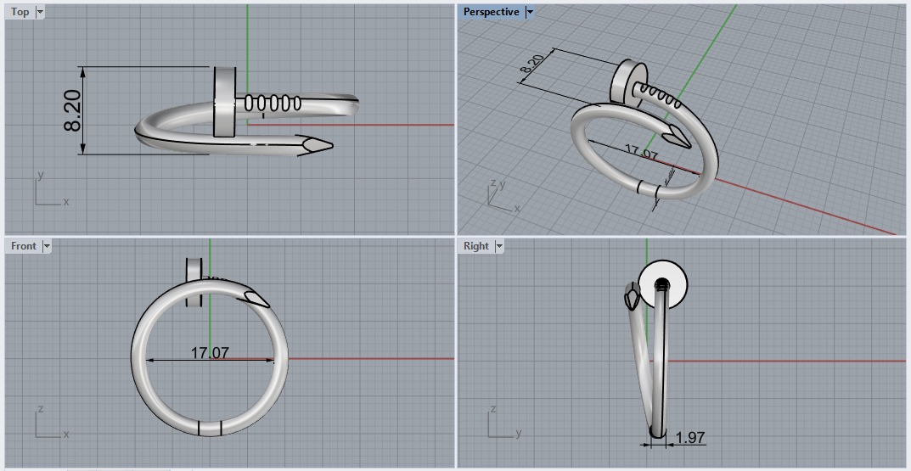Image resolution: width=911 pixels, height=471 pixels.
Task: Activate the Front viewport title
Action: (23, 246)
